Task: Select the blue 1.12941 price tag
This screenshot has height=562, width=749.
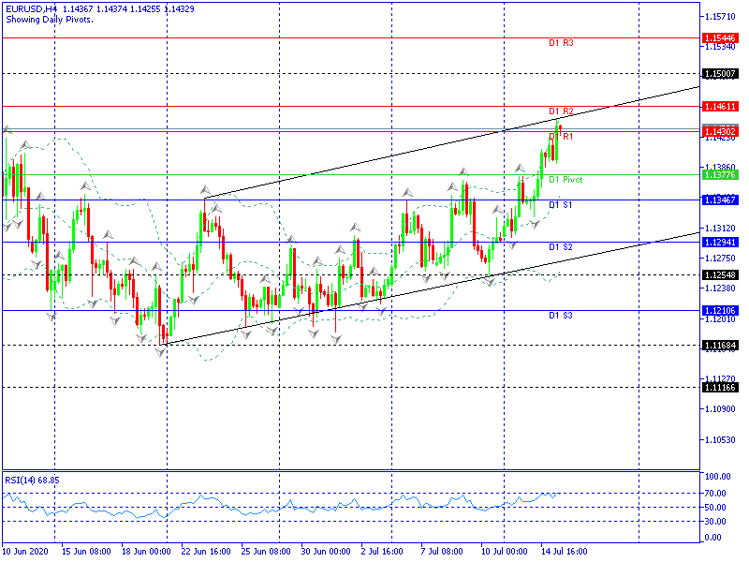Action: (x=720, y=242)
